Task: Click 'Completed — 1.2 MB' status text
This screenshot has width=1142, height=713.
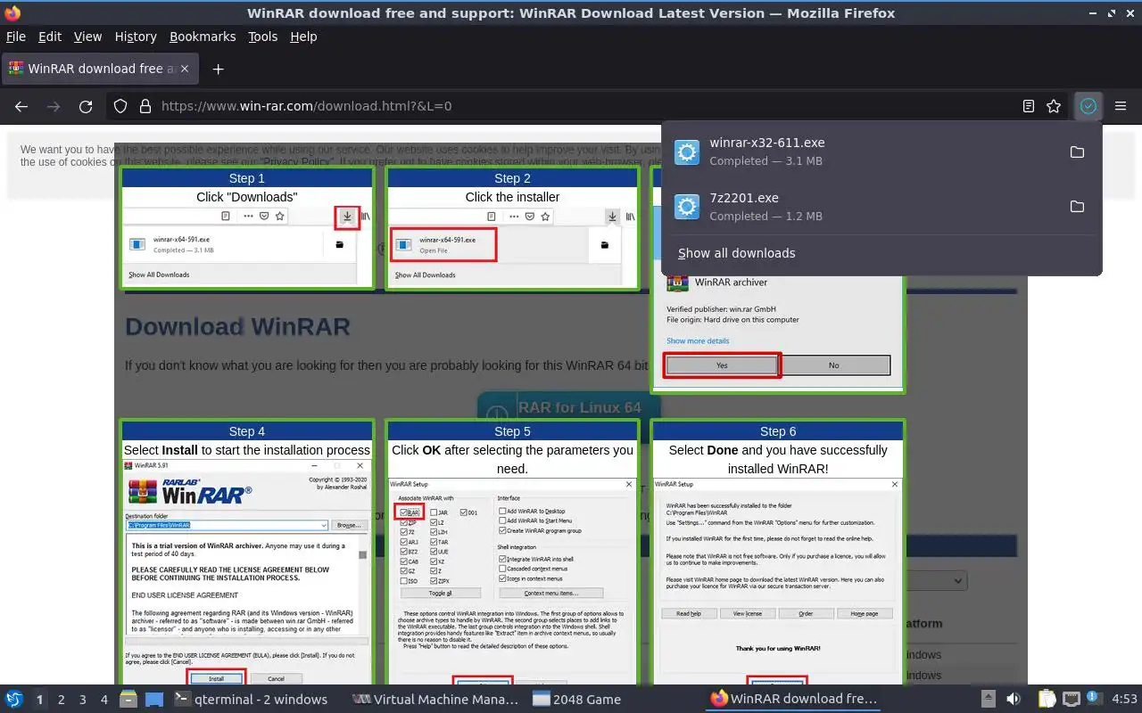Action: click(766, 216)
